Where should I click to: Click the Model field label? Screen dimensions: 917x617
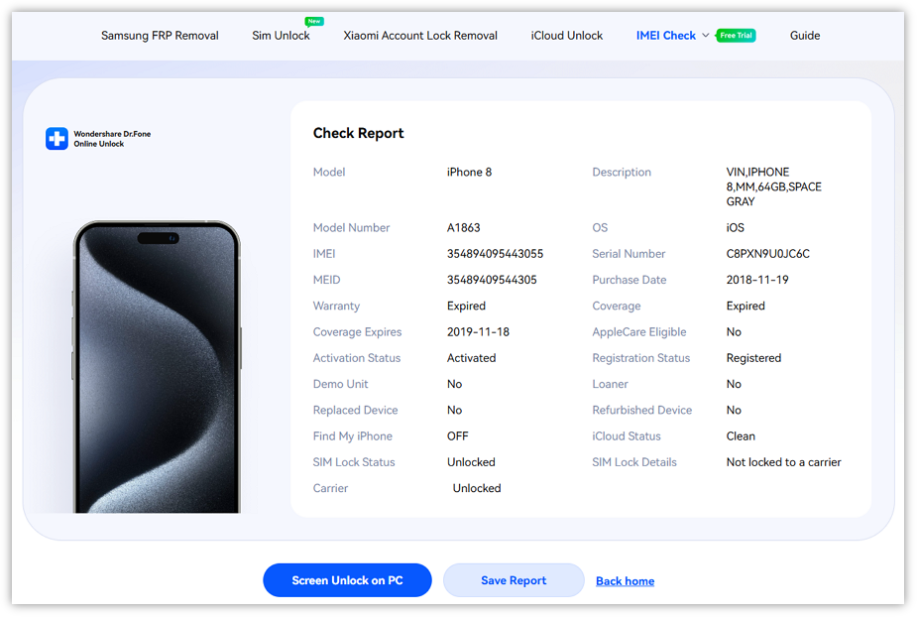329,172
